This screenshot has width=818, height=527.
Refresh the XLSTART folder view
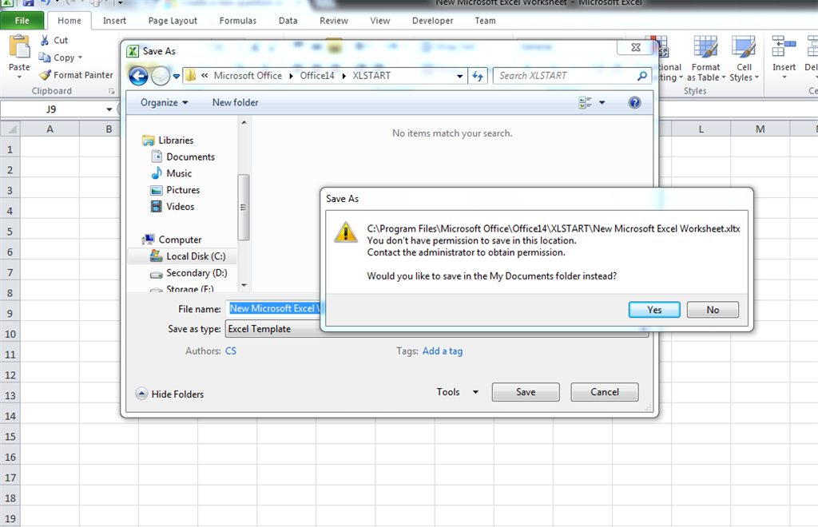(x=478, y=76)
